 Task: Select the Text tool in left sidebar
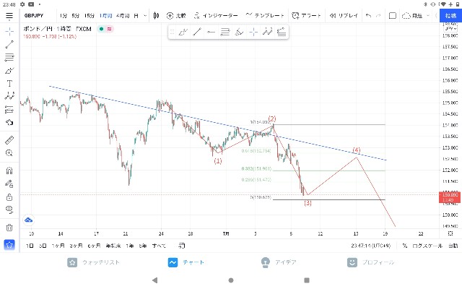click(x=9, y=84)
